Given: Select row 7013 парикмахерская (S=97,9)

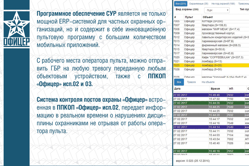Looking at the screenshot, I should [211, 41].
